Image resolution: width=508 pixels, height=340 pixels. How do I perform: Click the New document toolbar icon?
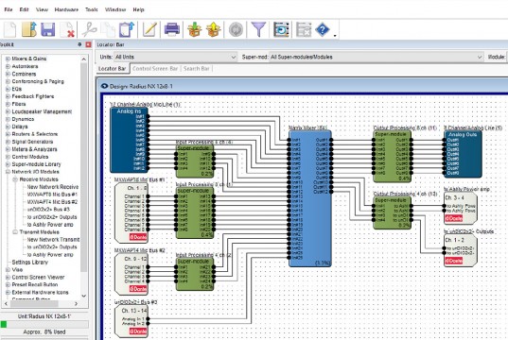(x=9, y=30)
